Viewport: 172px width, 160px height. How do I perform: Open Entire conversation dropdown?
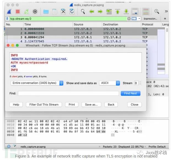[x=37, y=83]
